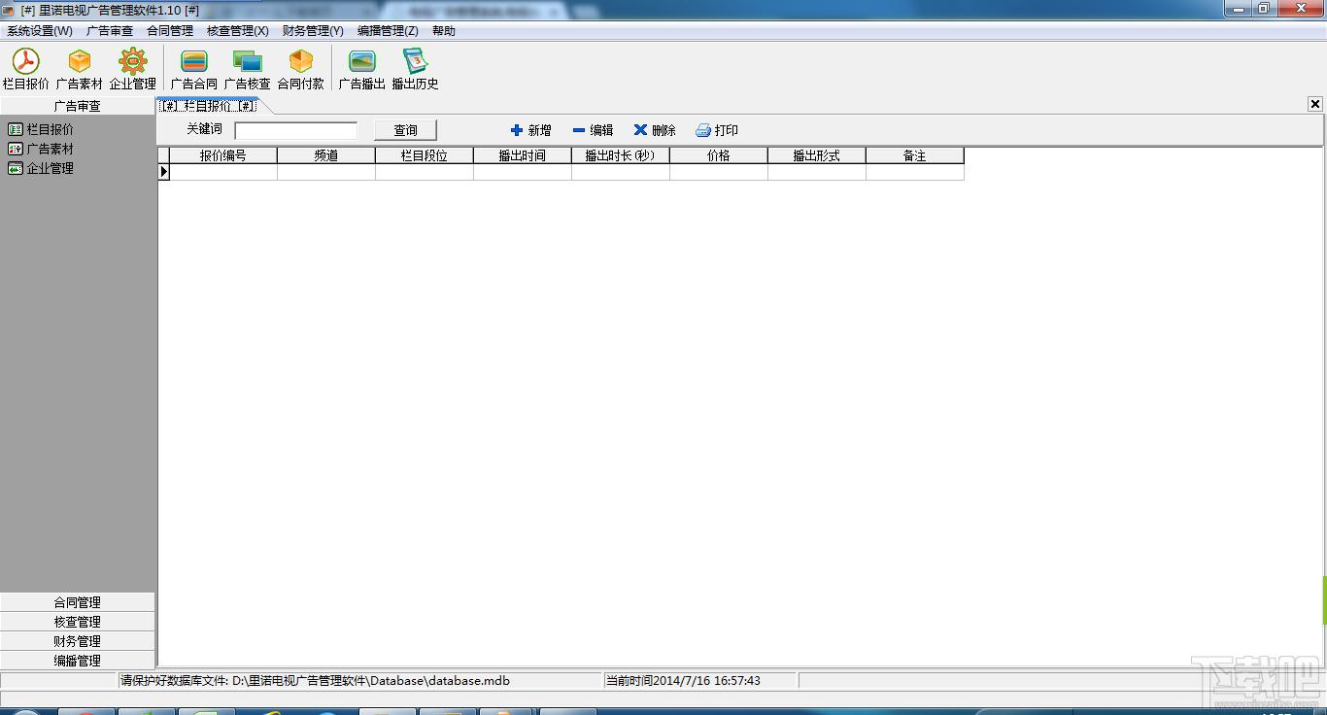Open the 广告核查 toolbar icon
This screenshot has width=1327, height=715.
click(248, 69)
